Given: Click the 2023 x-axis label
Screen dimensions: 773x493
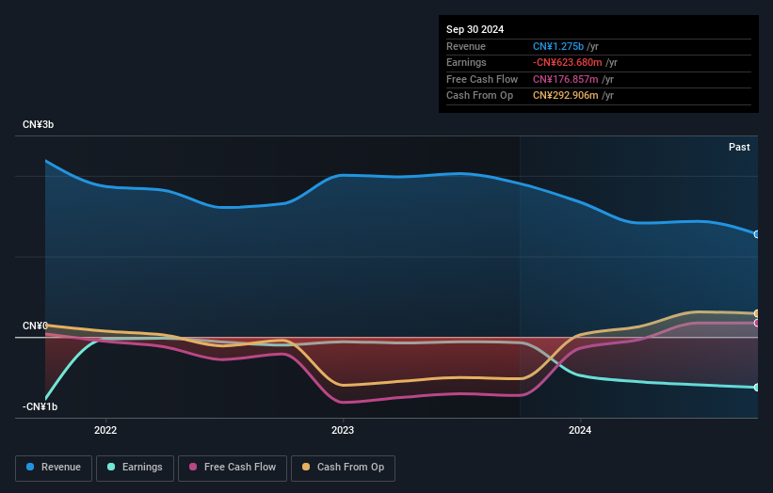Looking at the screenshot, I should (x=343, y=431).
